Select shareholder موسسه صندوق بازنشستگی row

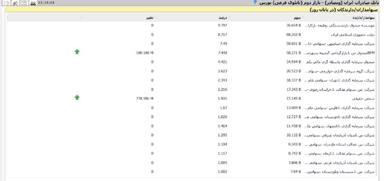click(x=339, y=25)
